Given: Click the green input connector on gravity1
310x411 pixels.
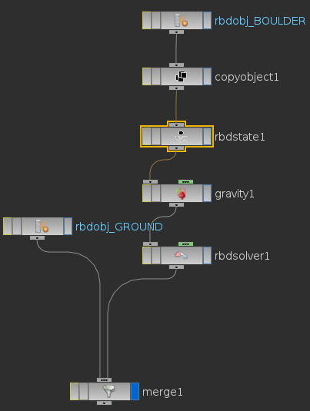Looking at the screenshot, I should pyautogui.click(x=185, y=181).
